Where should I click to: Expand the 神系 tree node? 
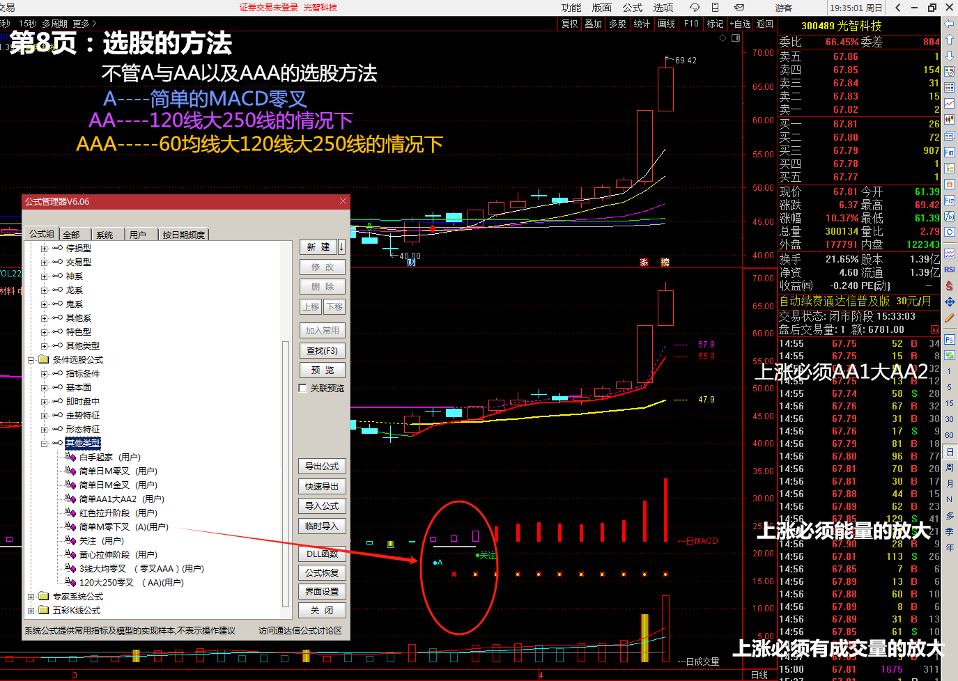pyautogui.click(x=44, y=276)
